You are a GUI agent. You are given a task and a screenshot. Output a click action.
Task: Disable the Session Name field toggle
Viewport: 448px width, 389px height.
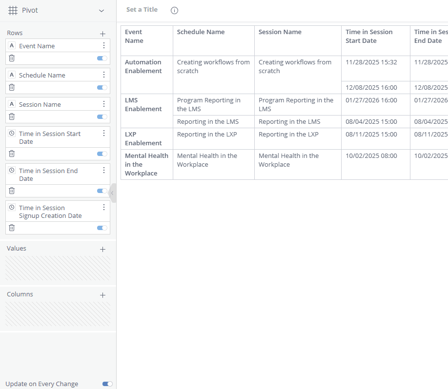pos(102,117)
